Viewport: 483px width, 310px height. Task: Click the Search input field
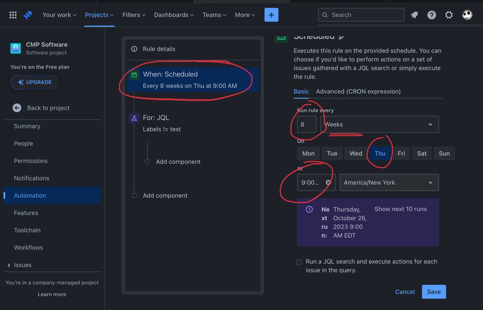tap(361, 15)
